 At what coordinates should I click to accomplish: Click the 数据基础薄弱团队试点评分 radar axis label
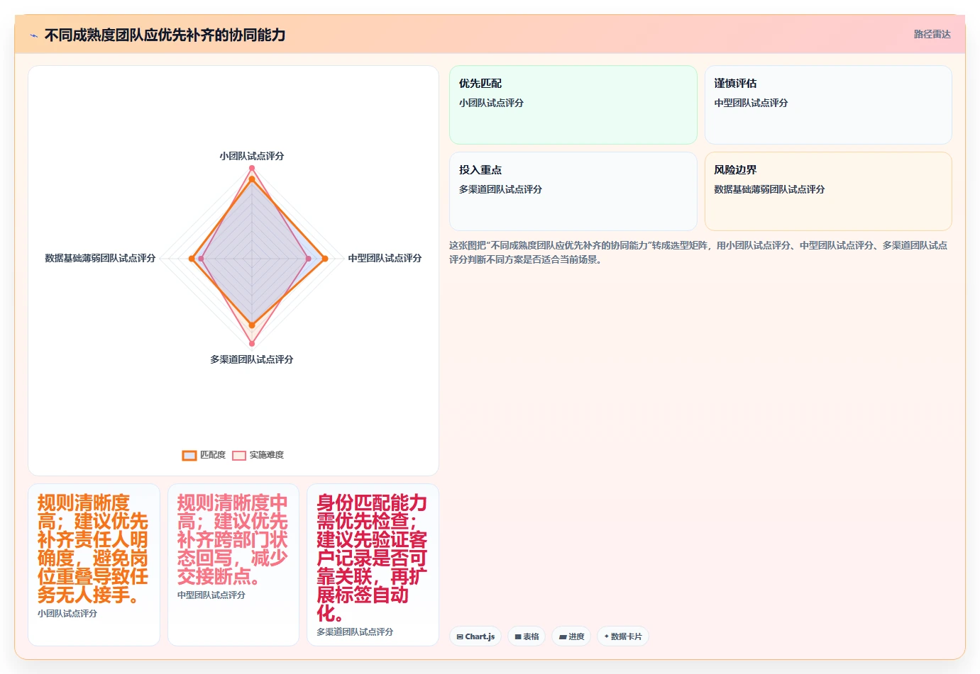(x=100, y=258)
